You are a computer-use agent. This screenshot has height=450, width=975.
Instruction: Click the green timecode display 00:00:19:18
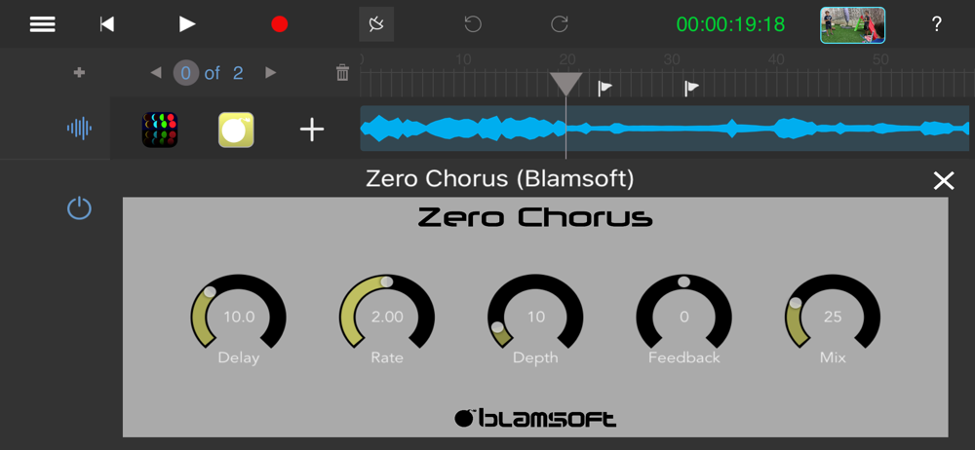click(x=730, y=24)
